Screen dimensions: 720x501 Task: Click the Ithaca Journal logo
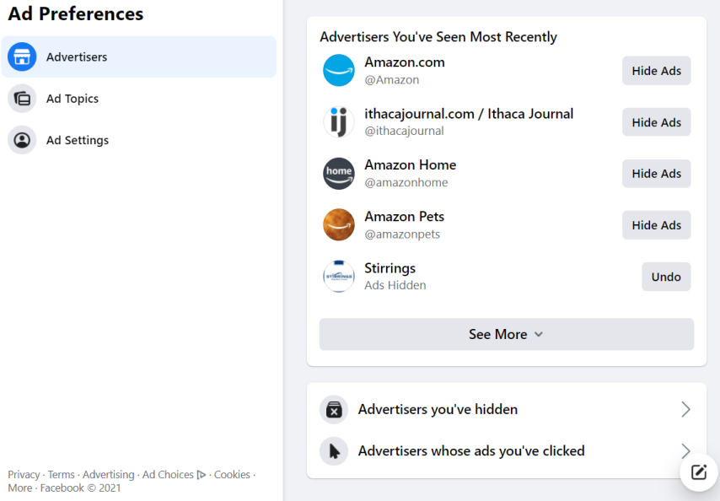coord(339,122)
